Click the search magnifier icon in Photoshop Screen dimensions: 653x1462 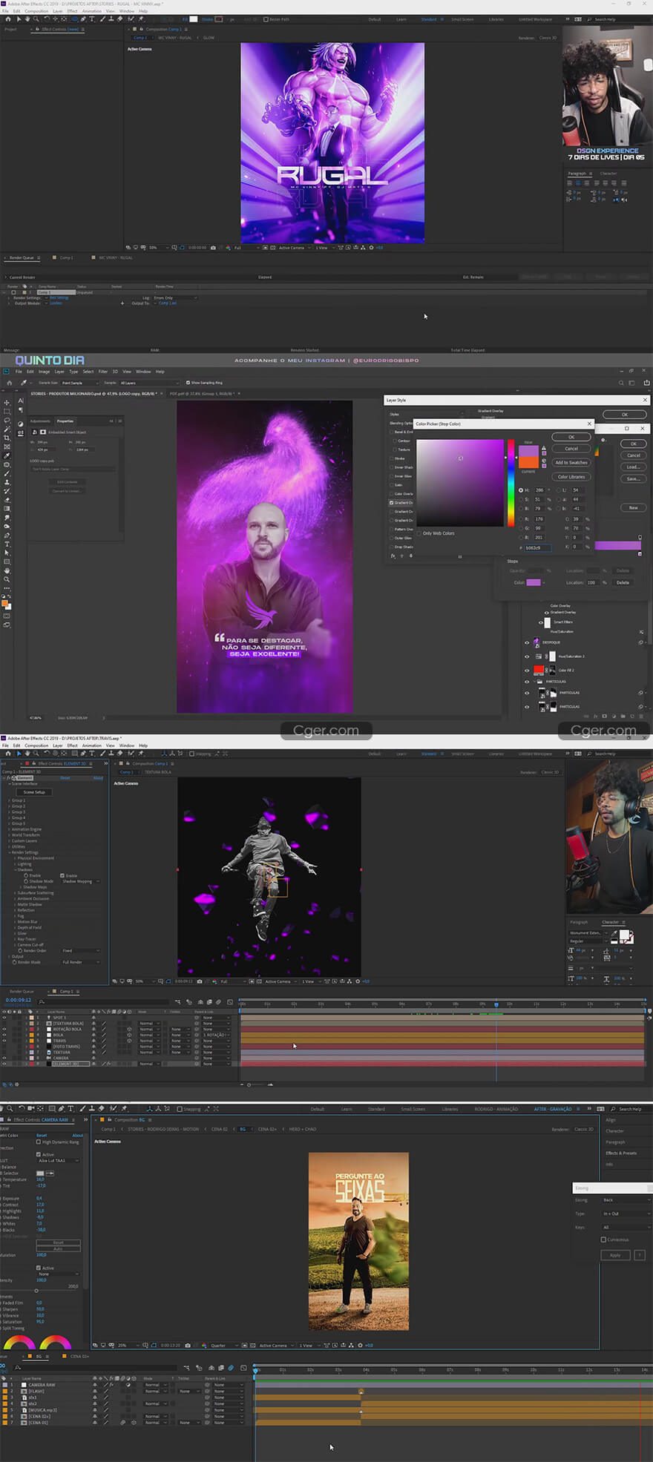point(621,383)
